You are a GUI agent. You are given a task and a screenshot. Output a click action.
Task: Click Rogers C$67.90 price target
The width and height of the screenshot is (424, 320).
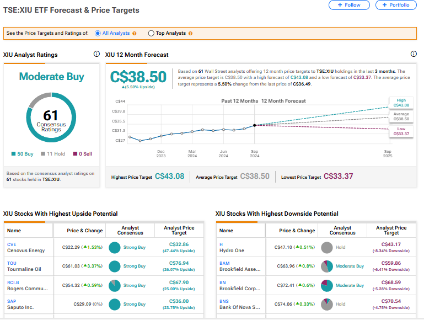pos(179,282)
